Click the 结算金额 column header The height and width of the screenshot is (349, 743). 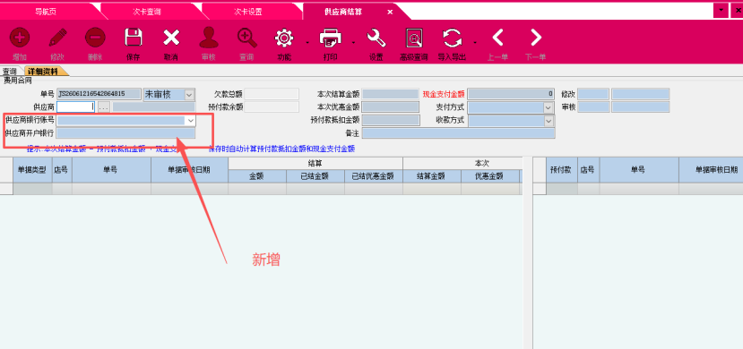click(431, 176)
